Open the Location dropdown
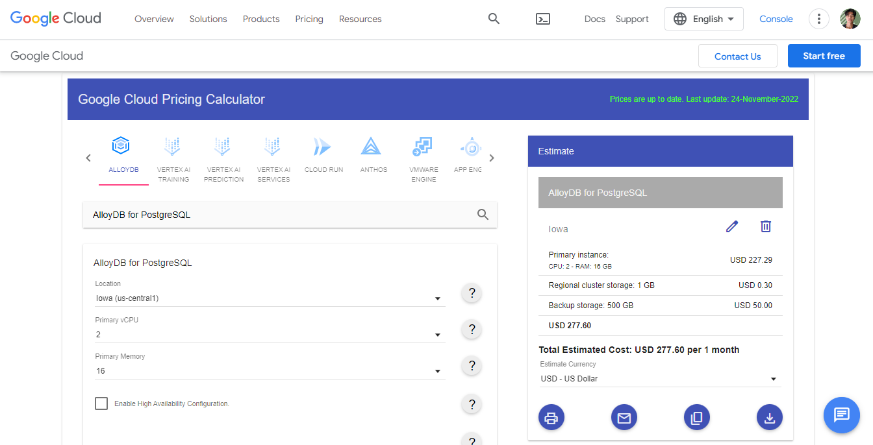The width and height of the screenshot is (873, 445). coord(269,298)
